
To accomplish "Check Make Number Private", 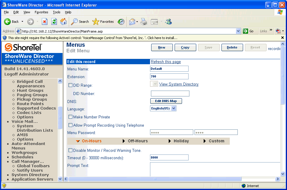I will (x=71, y=117).
